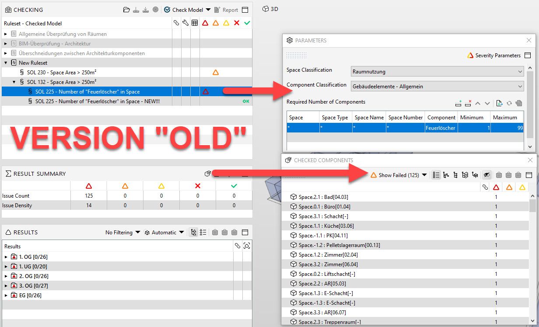Screen dimensions: 539x327
Task: Click red X rejected icon in Checking header
Action: click(x=237, y=23)
